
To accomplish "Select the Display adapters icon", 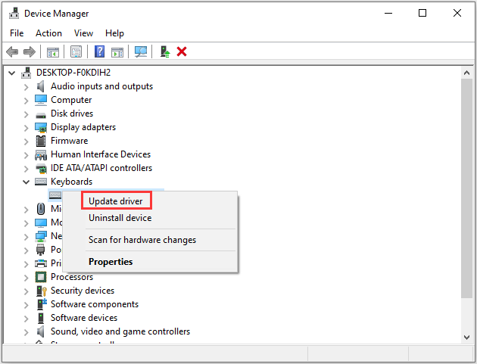I will 41,127.
